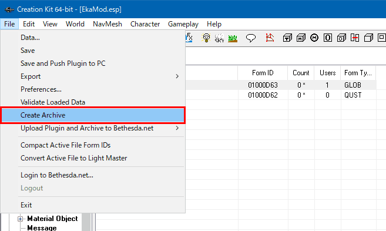Click the GLOB form type cell
386x231 pixels.
pyautogui.click(x=353, y=85)
